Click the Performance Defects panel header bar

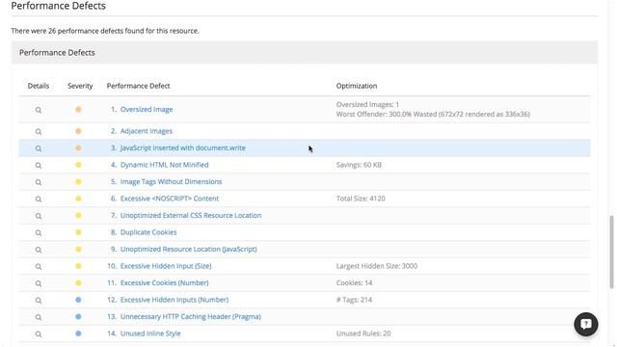click(x=305, y=53)
